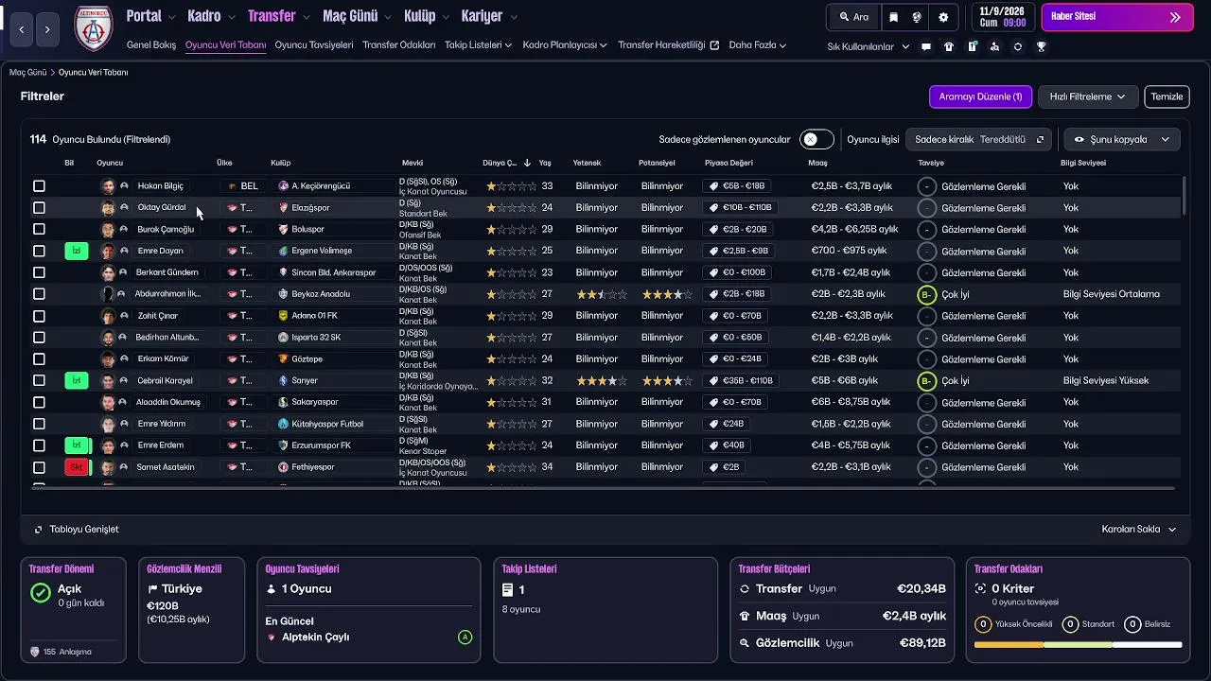Check the box for Samet Asatekin

[39, 467]
